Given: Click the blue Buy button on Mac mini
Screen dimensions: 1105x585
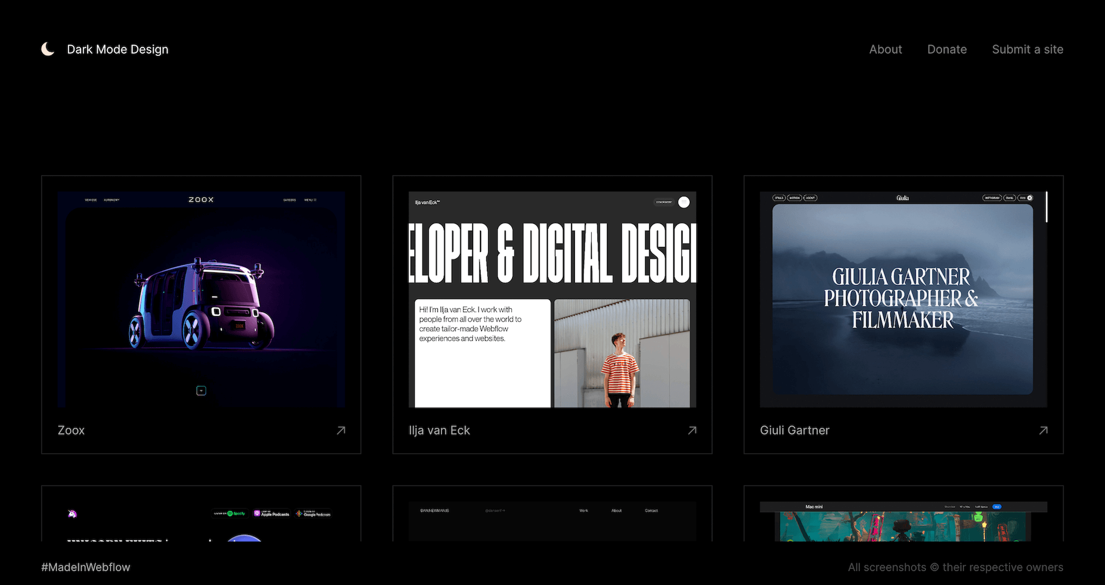Looking at the screenshot, I should [997, 507].
